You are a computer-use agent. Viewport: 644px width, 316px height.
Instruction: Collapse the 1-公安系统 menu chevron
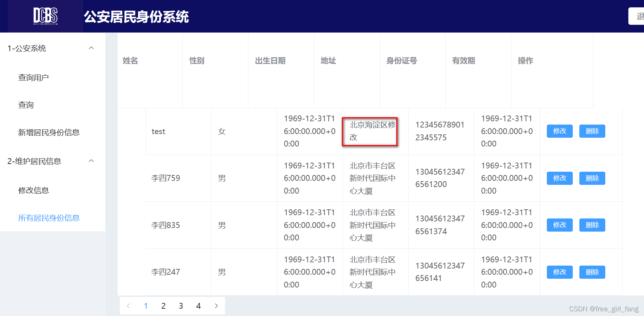pyautogui.click(x=92, y=48)
